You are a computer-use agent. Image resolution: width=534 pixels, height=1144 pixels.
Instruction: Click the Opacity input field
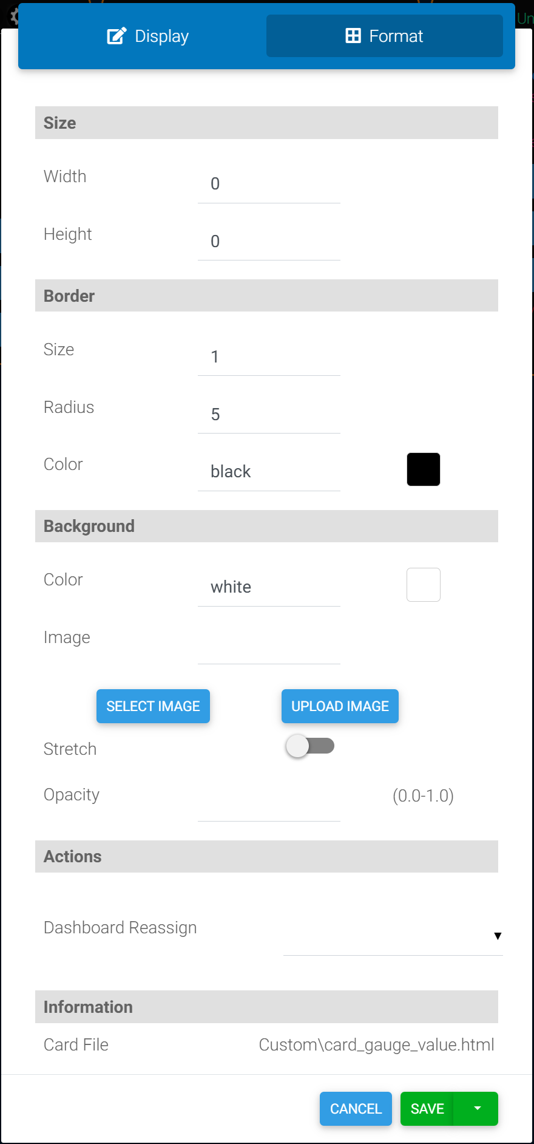point(269,804)
